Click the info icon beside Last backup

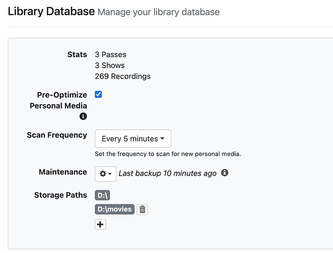(225, 173)
